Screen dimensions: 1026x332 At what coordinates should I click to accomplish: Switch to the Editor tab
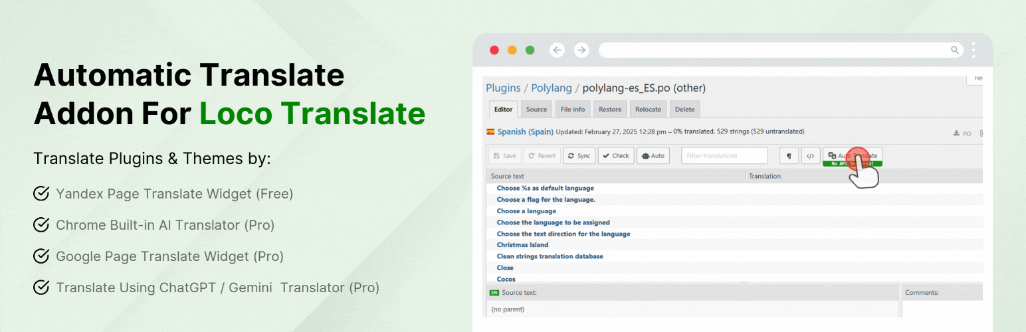coord(503,110)
